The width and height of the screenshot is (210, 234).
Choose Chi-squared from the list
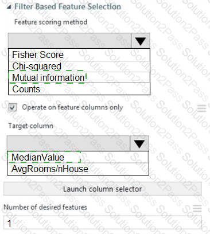[x=79, y=67]
